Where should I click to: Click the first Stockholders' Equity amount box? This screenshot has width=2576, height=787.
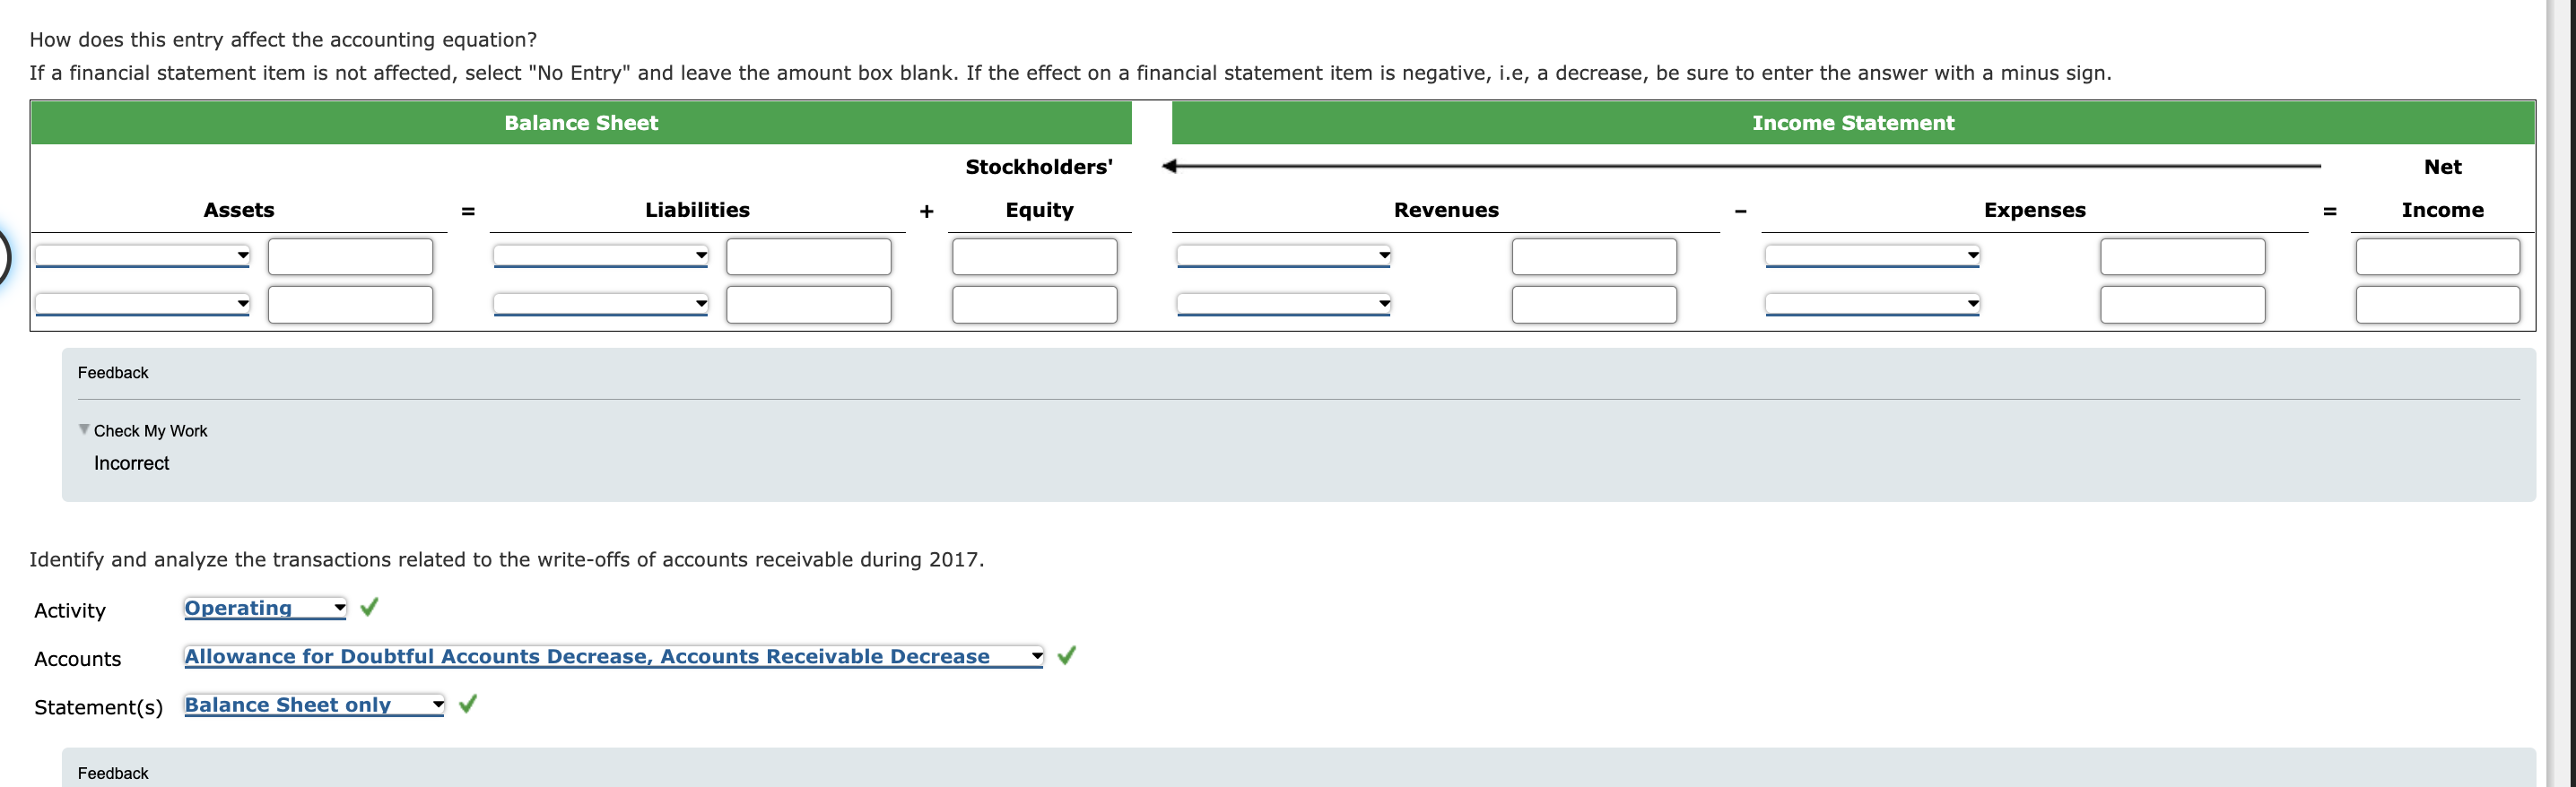click(1036, 256)
